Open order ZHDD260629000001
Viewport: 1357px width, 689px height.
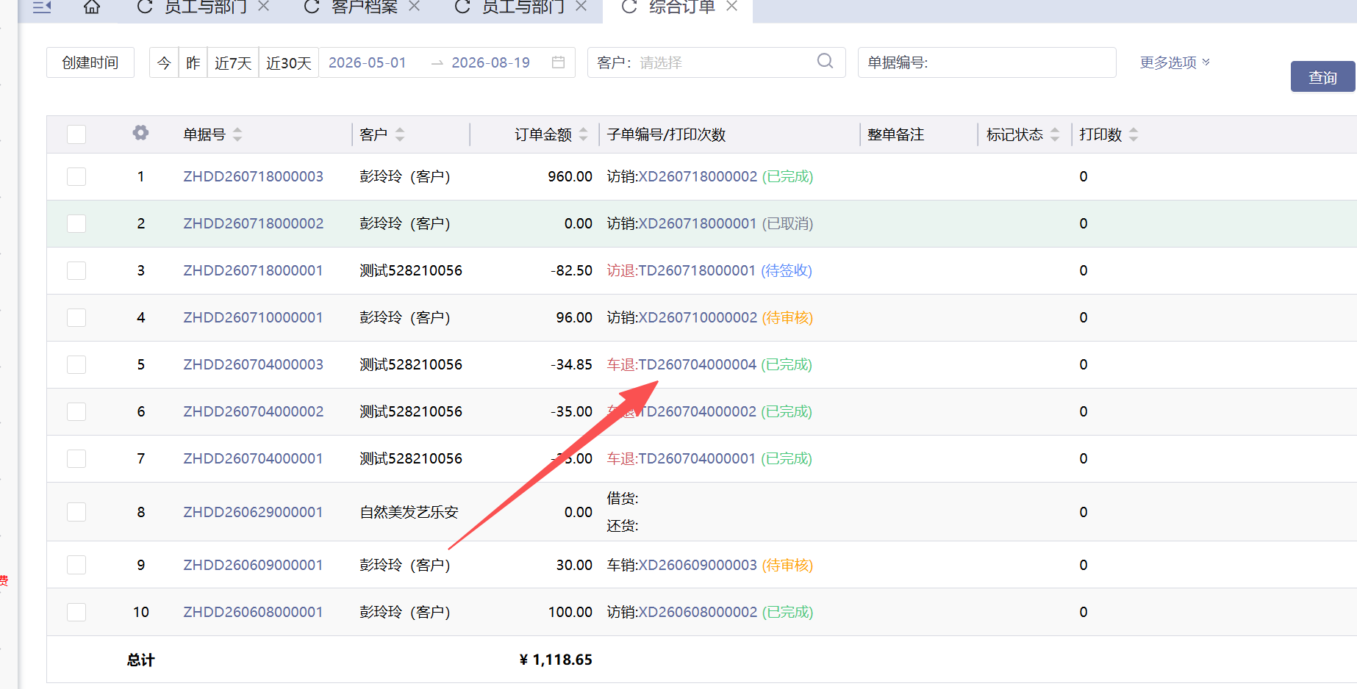tap(254, 512)
